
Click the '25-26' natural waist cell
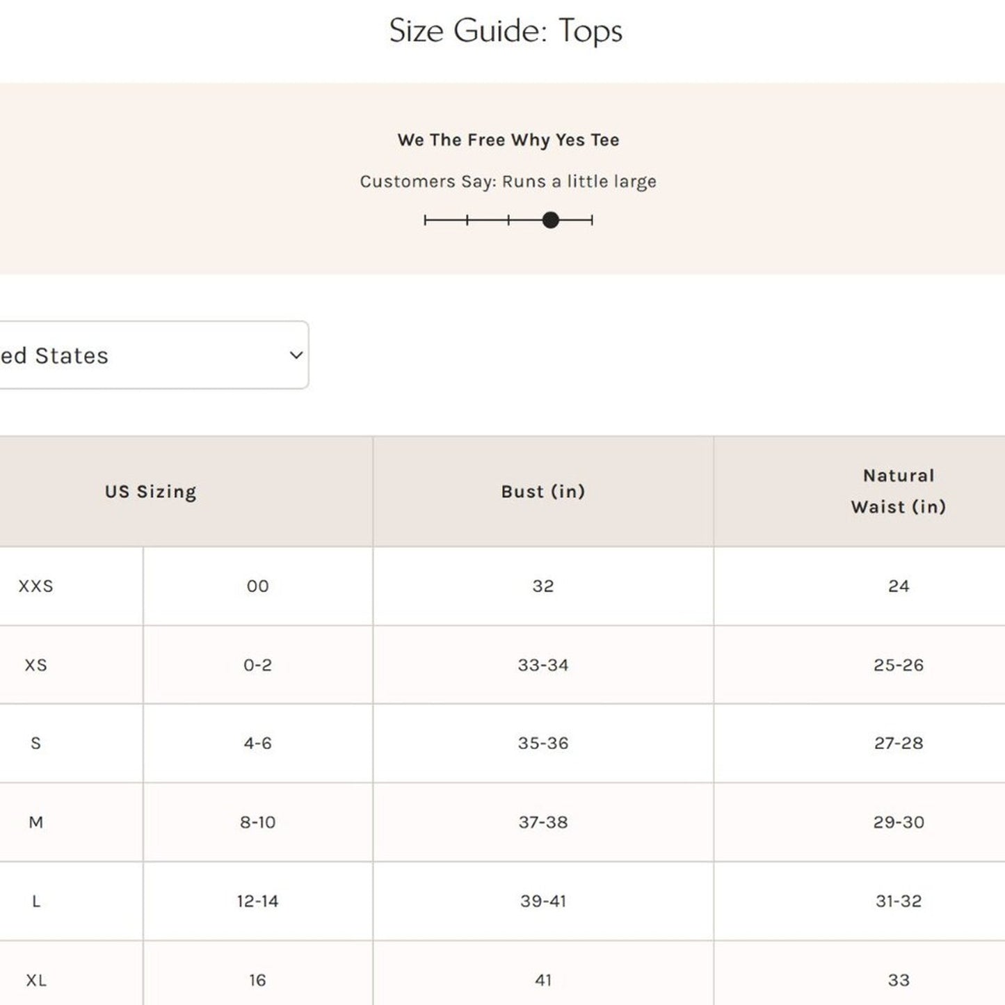click(899, 665)
